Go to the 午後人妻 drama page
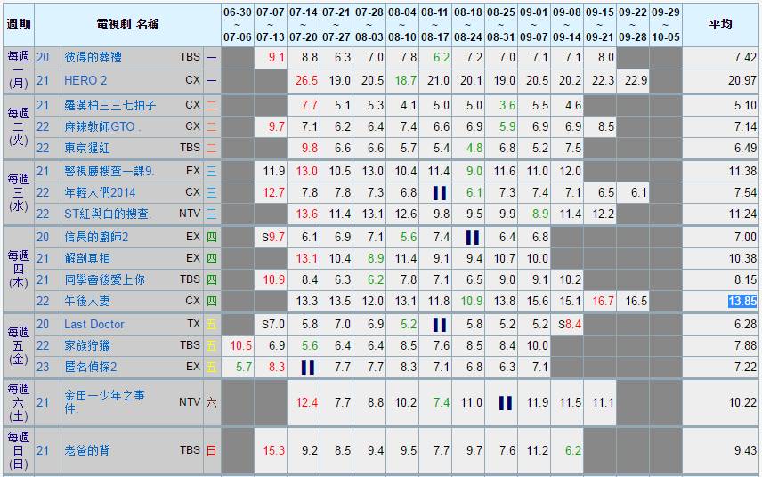762x477 pixels. (x=86, y=302)
